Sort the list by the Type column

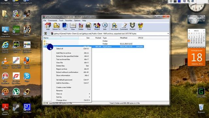pyautogui.click(x=110, y=38)
